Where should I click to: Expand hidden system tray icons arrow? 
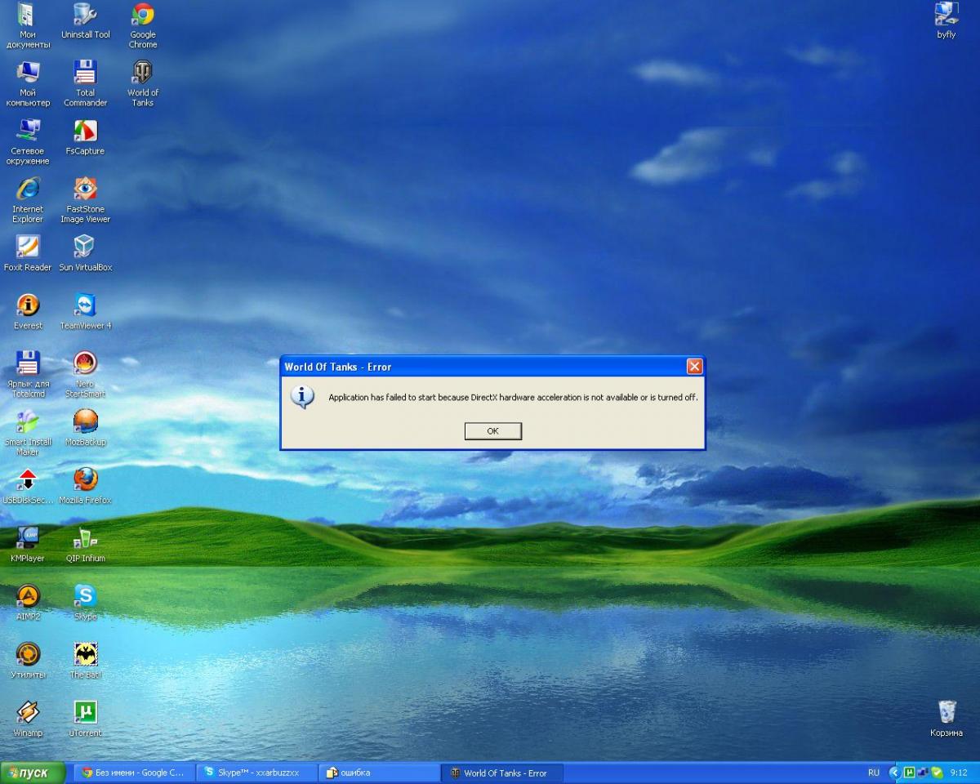click(894, 773)
